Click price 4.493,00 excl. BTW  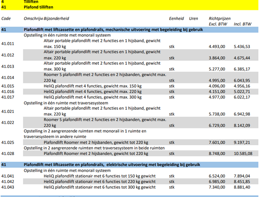pos(217,47)
